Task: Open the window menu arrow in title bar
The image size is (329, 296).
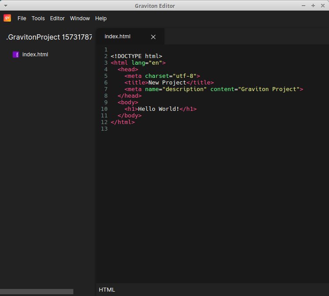Action: pos(6,6)
